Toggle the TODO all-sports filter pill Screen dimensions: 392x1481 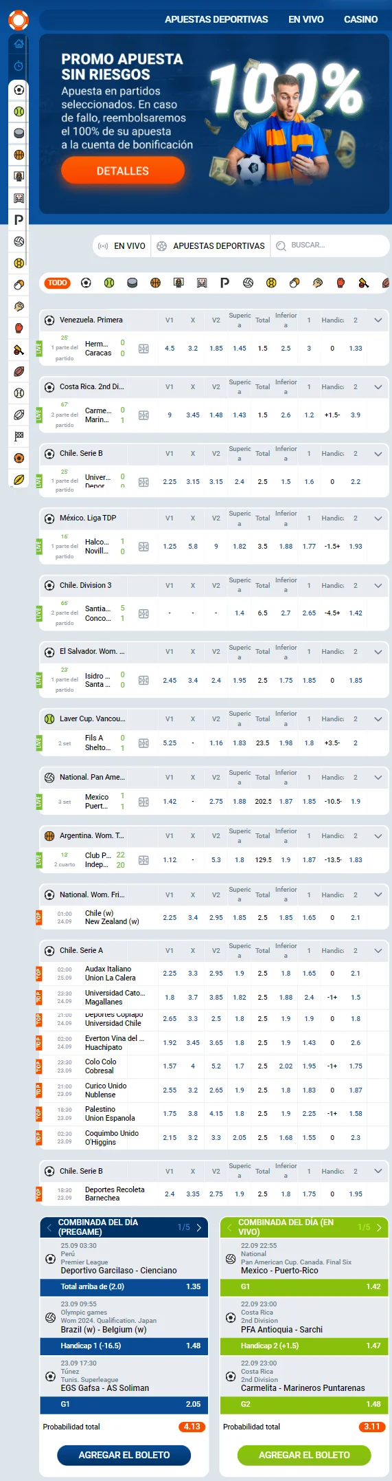(x=58, y=283)
